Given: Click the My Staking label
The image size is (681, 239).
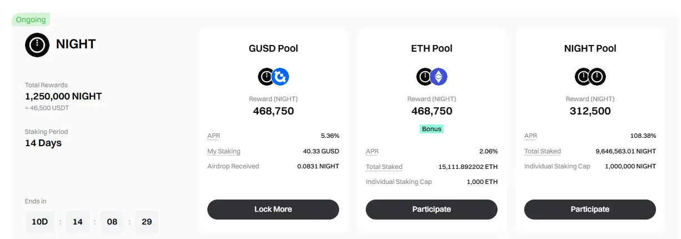Looking at the screenshot, I should tap(224, 151).
